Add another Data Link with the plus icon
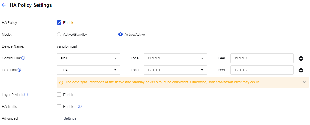Screen dimensions: 310x125 pos(301,70)
